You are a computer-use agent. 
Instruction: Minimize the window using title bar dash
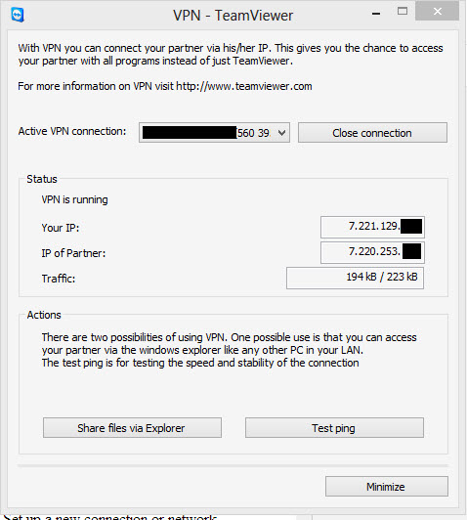click(376, 14)
